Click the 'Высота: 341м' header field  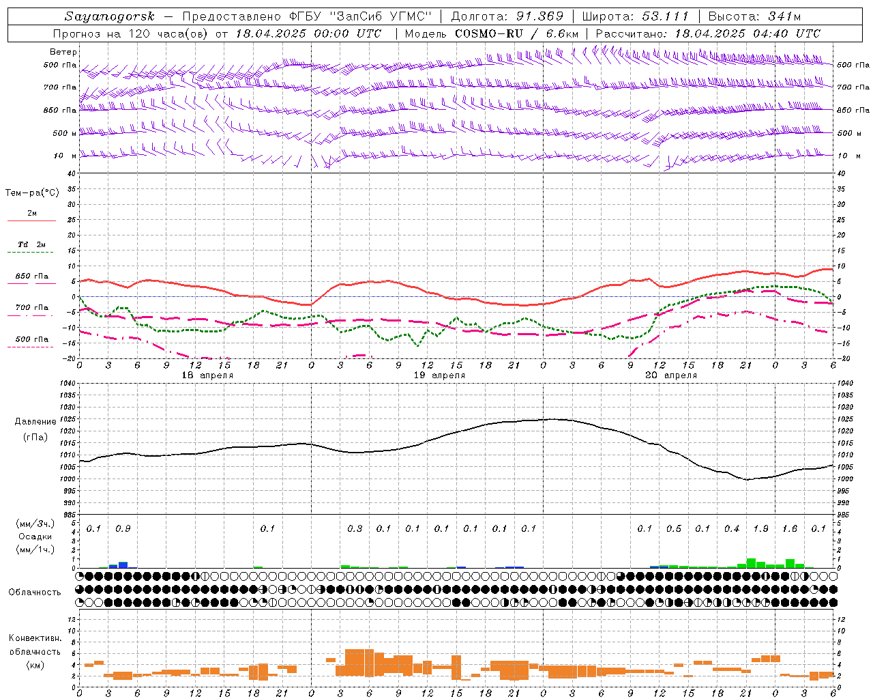pos(754,16)
